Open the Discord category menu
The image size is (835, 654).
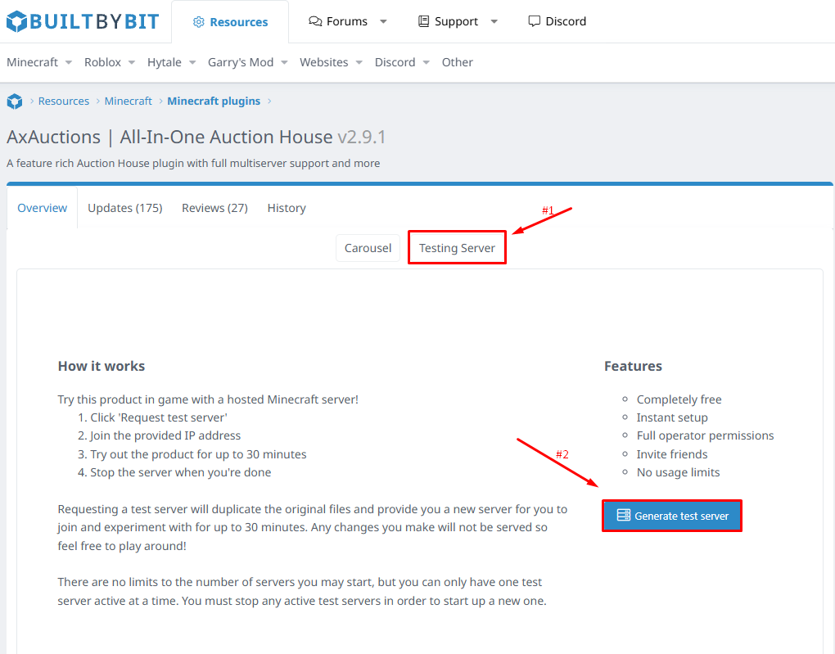[395, 62]
